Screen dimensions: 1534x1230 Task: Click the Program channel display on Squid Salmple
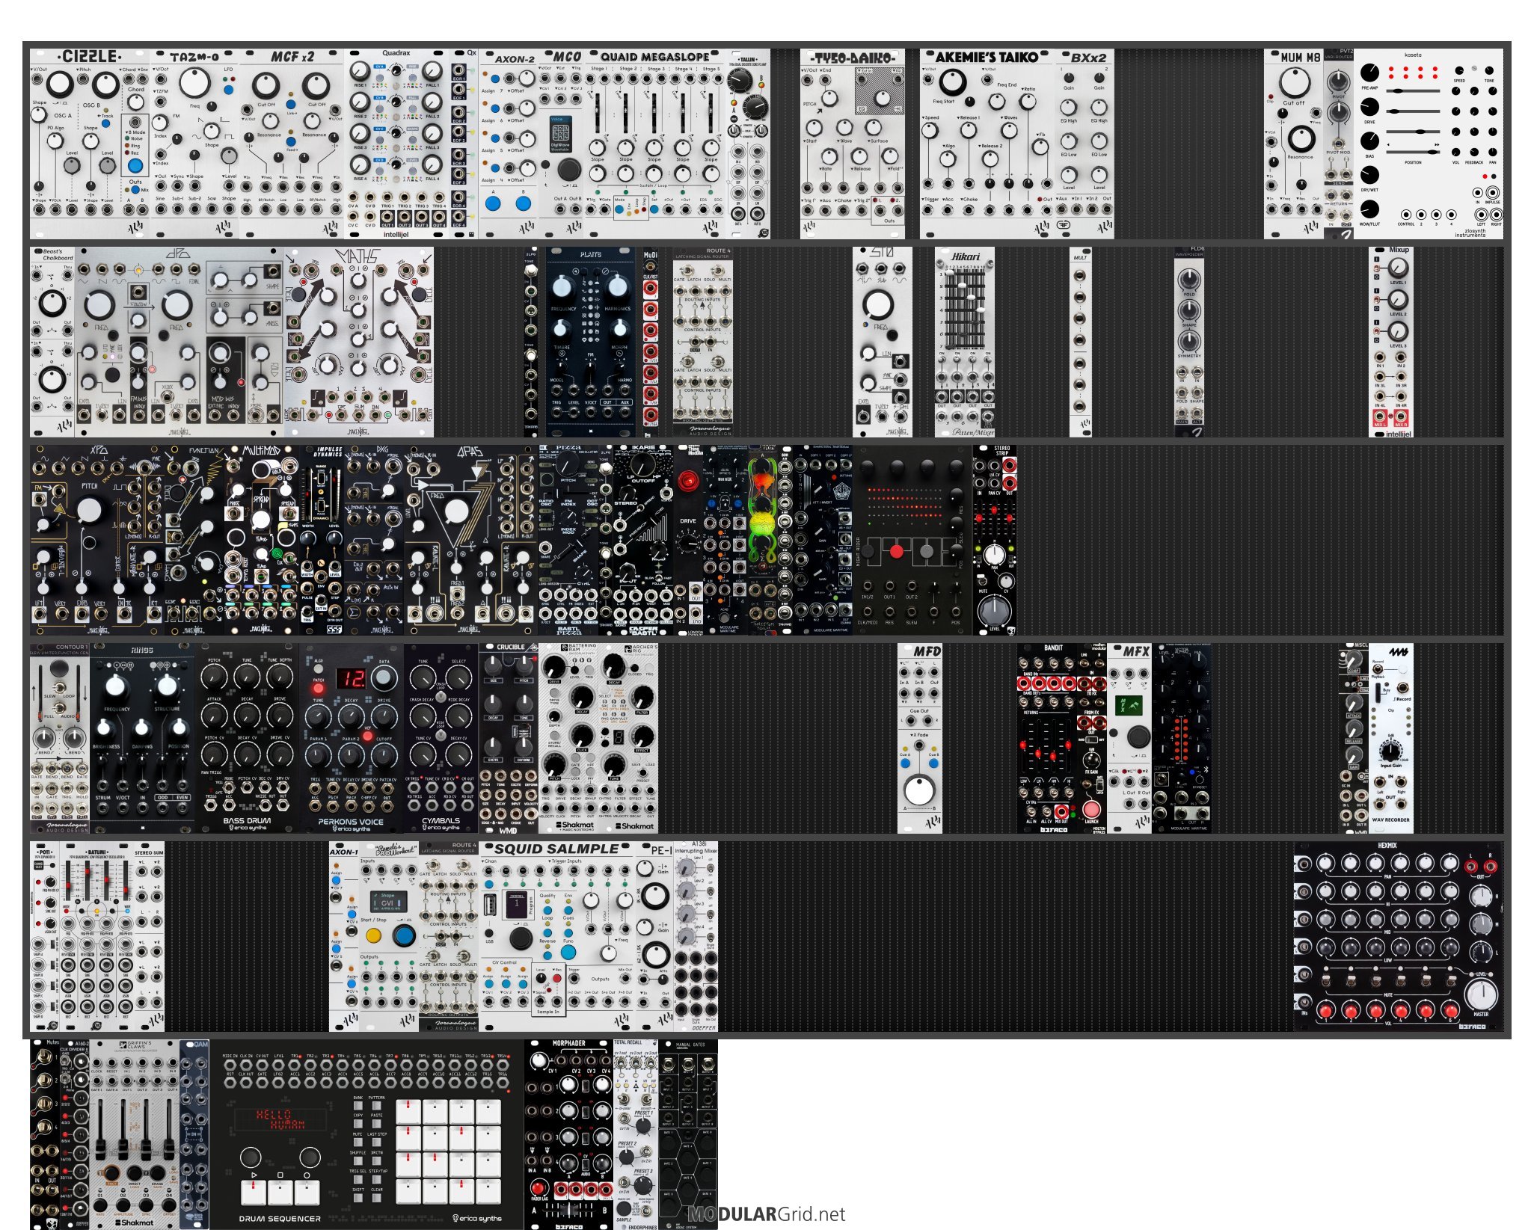[517, 903]
